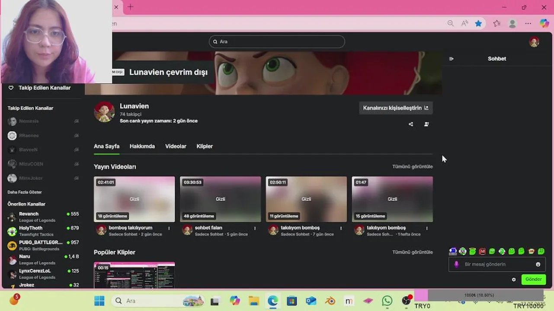Open the profile avatar at top right
The image size is (554, 311).
534,41
